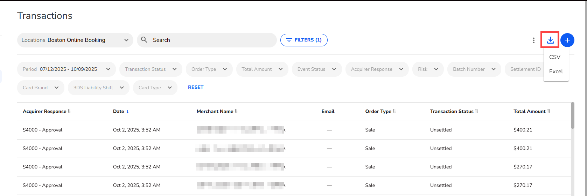Open the three-dot more options menu
The width and height of the screenshot is (587, 196).
point(533,40)
